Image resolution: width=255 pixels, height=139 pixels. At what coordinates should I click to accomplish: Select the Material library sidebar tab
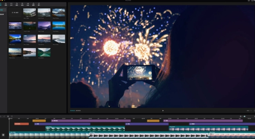coord(2,14)
